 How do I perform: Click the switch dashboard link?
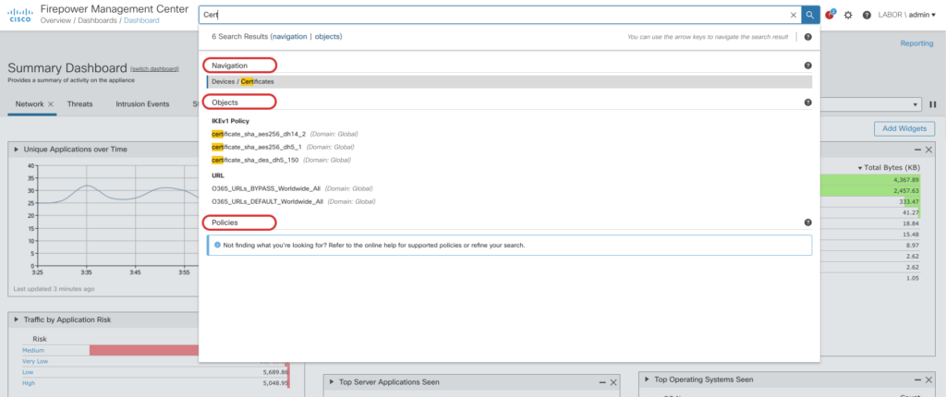pos(154,68)
